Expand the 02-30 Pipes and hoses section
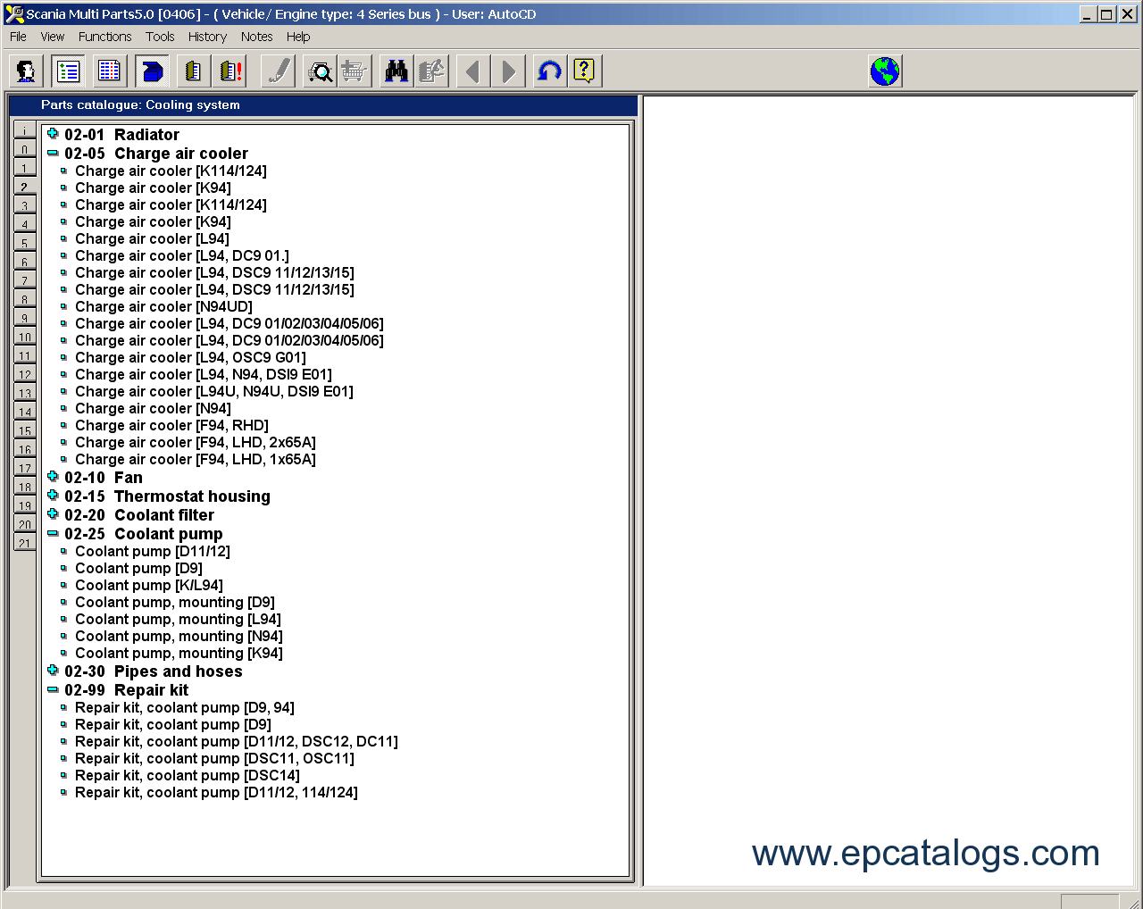1143x909 pixels. coord(53,671)
